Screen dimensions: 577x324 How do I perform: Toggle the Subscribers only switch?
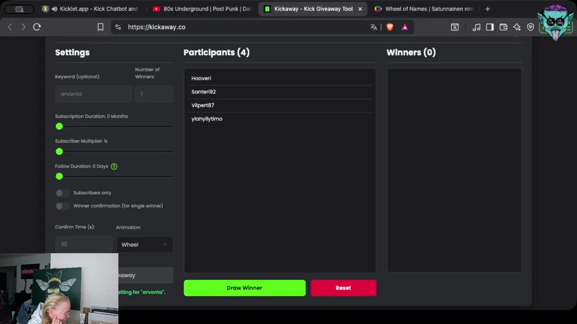point(63,193)
